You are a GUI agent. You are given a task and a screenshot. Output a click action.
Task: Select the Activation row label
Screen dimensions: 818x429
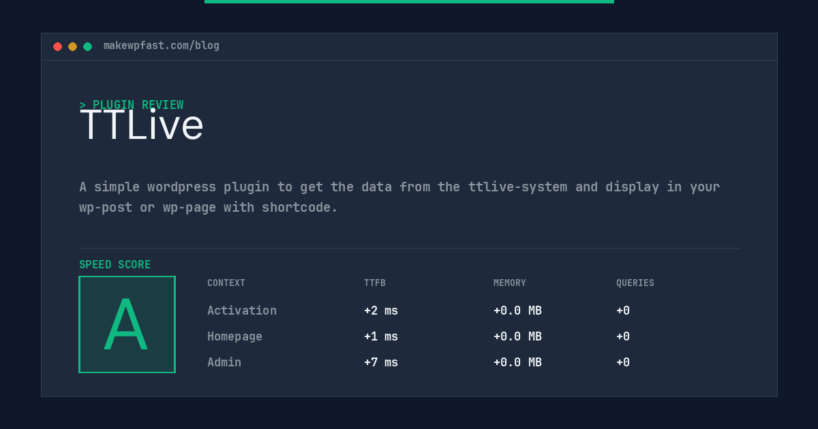[x=242, y=311]
